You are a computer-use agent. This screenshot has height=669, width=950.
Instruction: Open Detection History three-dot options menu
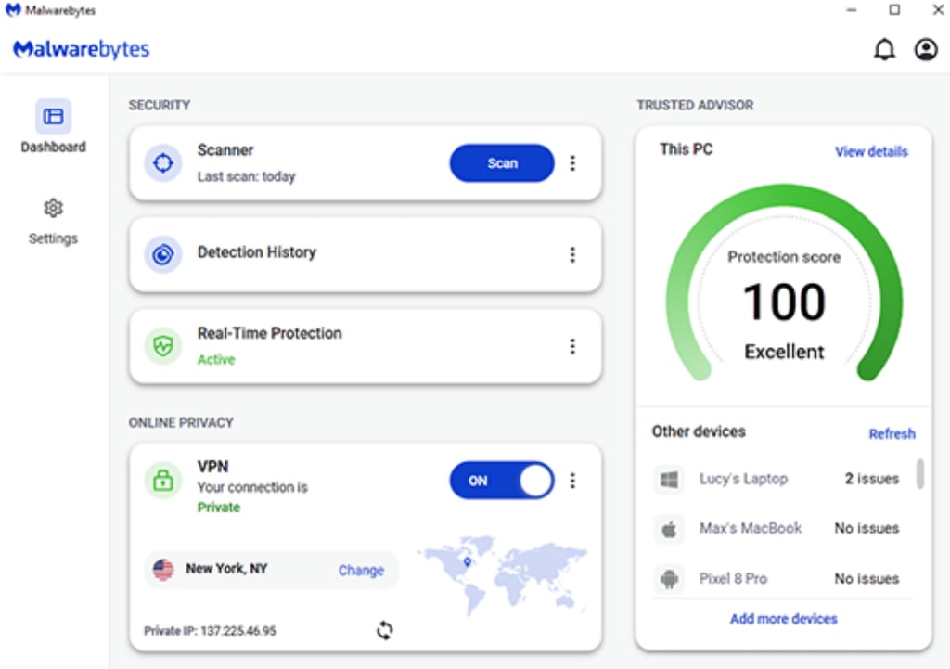(x=572, y=254)
